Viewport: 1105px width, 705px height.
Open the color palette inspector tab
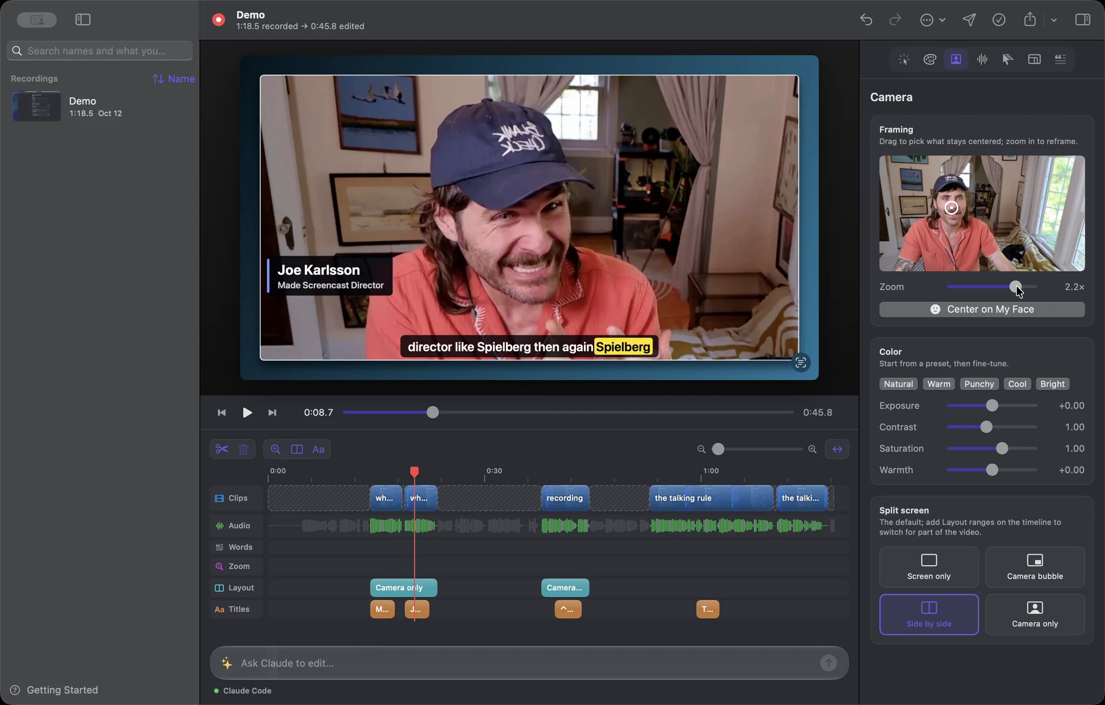point(930,59)
